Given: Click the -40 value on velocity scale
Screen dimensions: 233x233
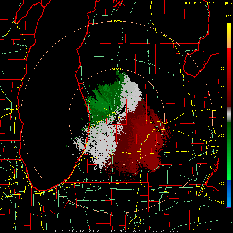Looking at the screenshot, I should click(x=221, y=155).
